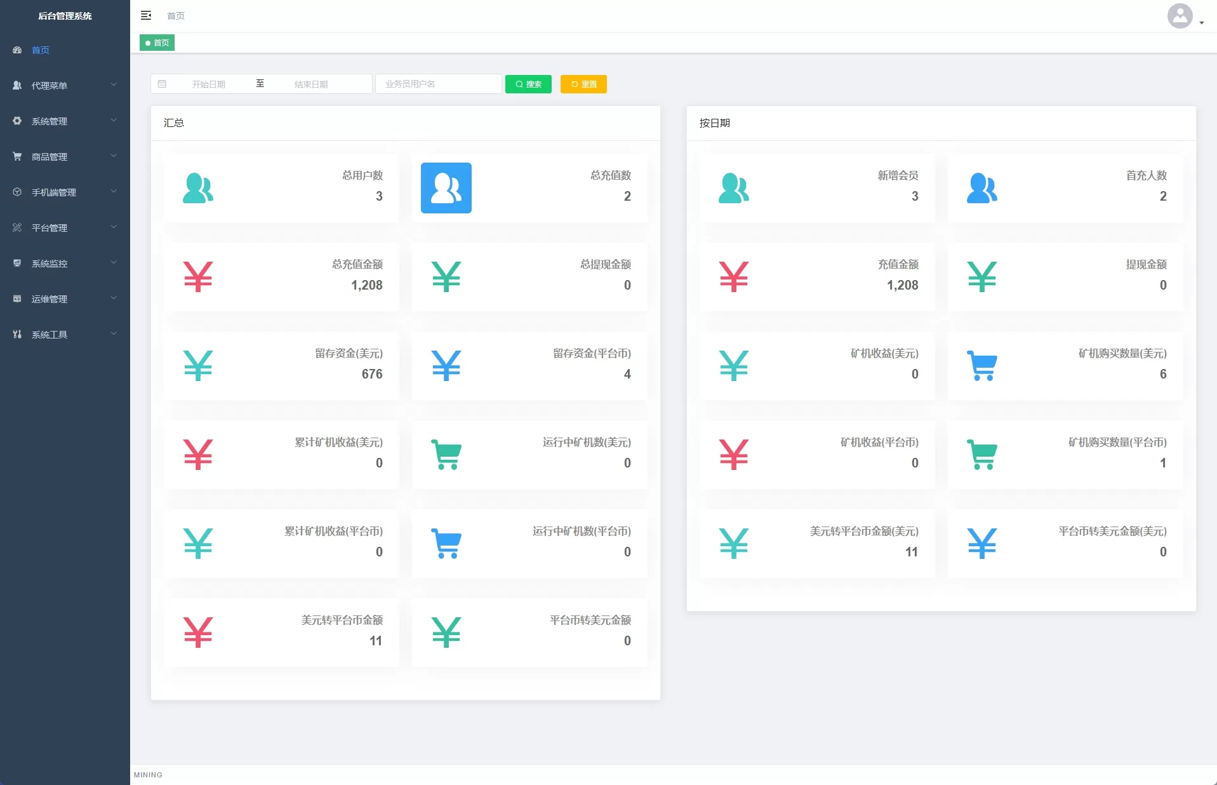Expand the 系统管理 sidebar menu
The width and height of the screenshot is (1217, 785).
63,121
